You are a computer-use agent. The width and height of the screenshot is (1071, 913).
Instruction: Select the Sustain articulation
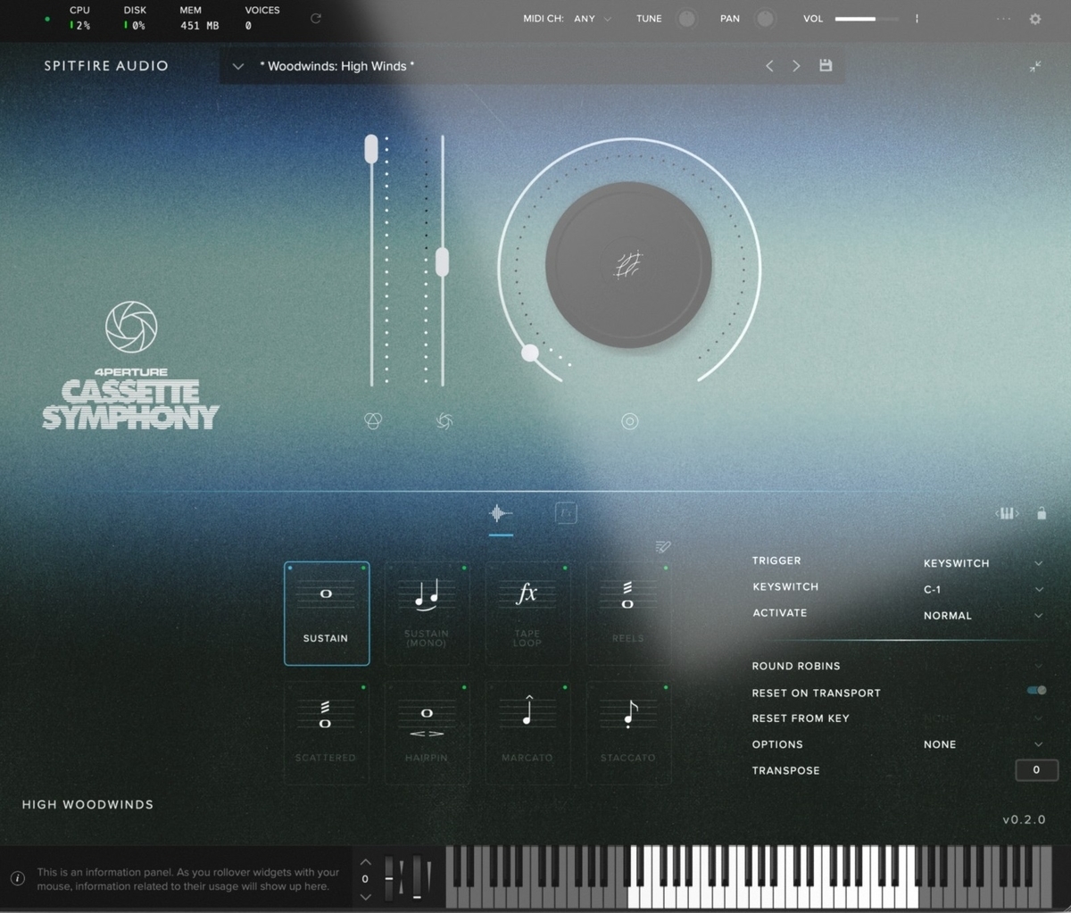[x=327, y=613]
